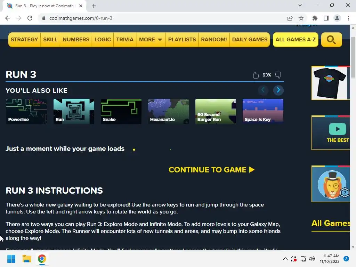This screenshot has height=267, width=356.
Task: Click the All Games sidebar heading
Action: pyautogui.click(x=331, y=223)
